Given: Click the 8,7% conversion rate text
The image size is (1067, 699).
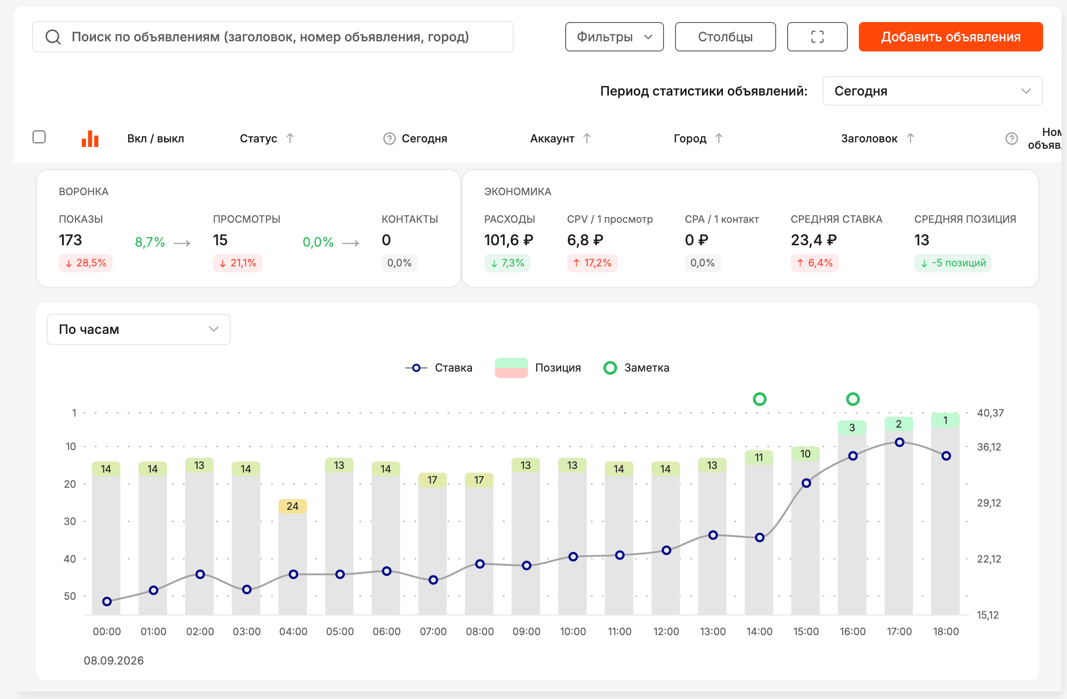Looking at the screenshot, I should (150, 242).
